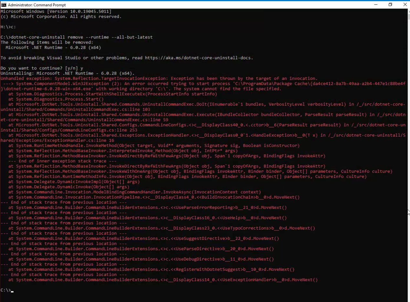Viewport: 410px width, 302px height.
Task: Click the 'Microsoft .NET Runtime - 6.0.28 (x64)' item line
Action: coord(53,47)
